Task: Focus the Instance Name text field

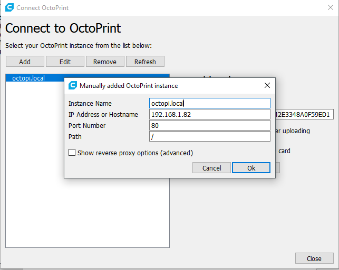Action: pos(210,103)
